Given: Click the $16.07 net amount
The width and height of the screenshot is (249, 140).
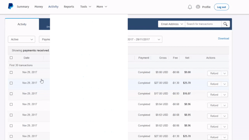Looking at the screenshot, I should coord(187,94).
